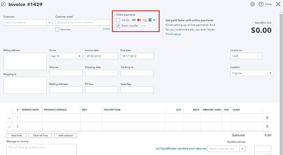Click the AMOUNT (USD) column header

pos(212,110)
